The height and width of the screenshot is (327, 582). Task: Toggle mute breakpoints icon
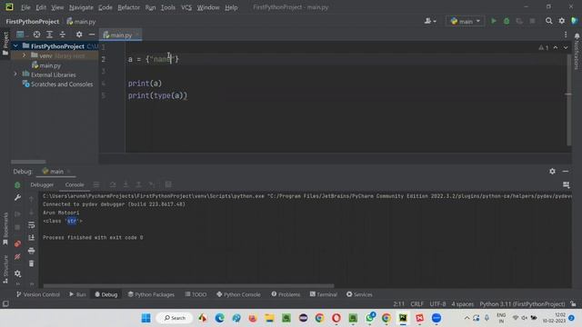pyautogui.click(x=17, y=256)
